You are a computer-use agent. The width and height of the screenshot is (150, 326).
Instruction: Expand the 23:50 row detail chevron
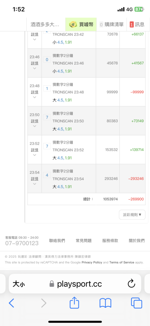(35, 126)
